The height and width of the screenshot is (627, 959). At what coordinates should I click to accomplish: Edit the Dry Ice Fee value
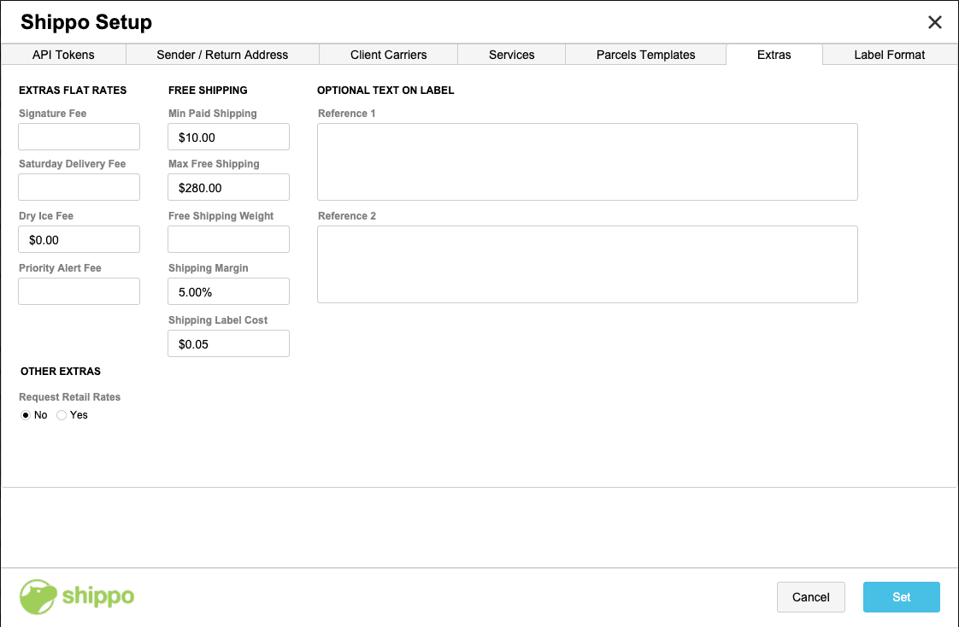[79, 239]
